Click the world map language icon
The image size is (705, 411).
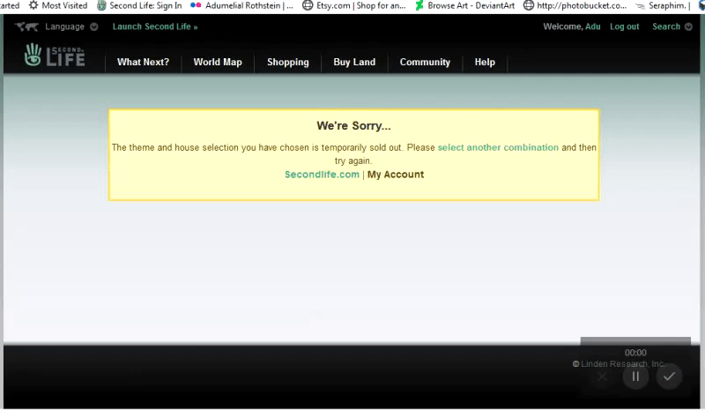pyautogui.click(x=27, y=26)
